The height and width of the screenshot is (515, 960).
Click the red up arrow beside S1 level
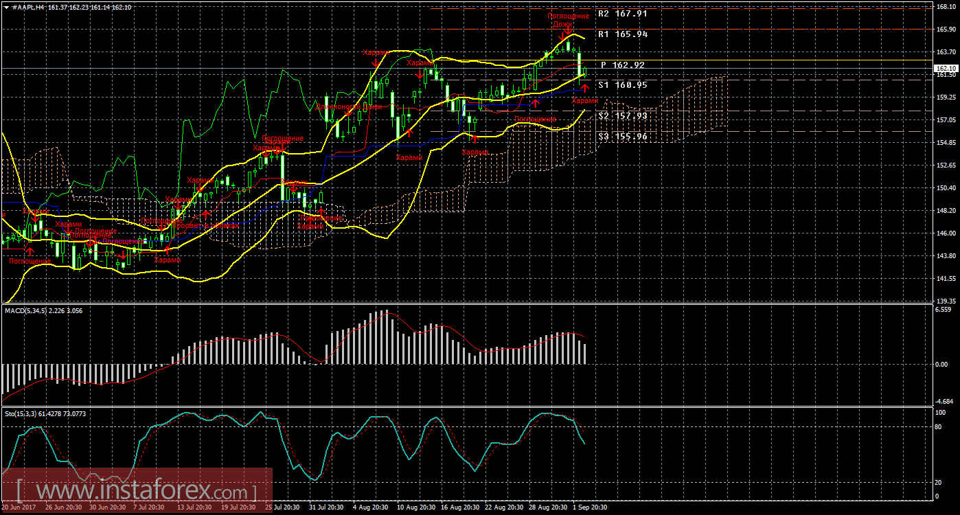(x=584, y=88)
